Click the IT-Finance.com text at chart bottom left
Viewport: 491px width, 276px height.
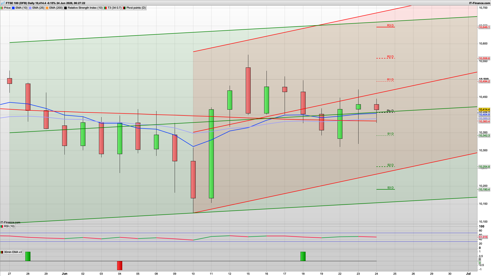coord(10,223)
